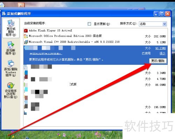Select the trial version (试版) entry sized 86.09MB

[x=96, y=84]
